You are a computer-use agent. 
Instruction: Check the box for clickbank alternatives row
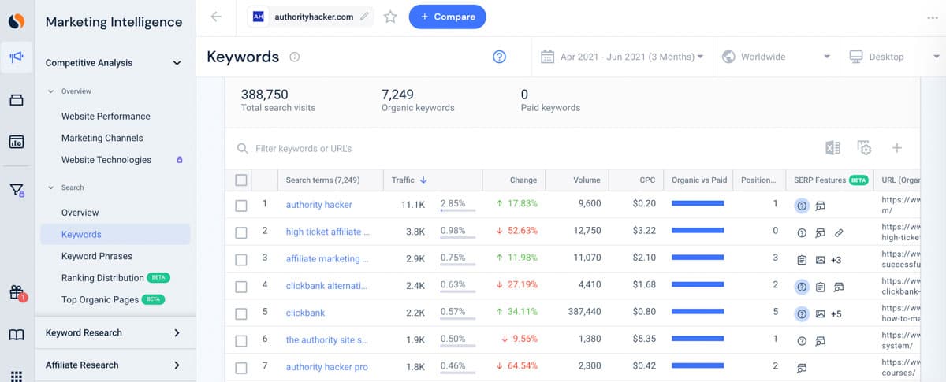241,286
